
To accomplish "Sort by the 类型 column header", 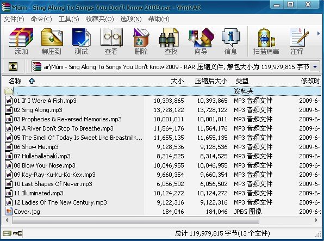I will click(242, 81).
